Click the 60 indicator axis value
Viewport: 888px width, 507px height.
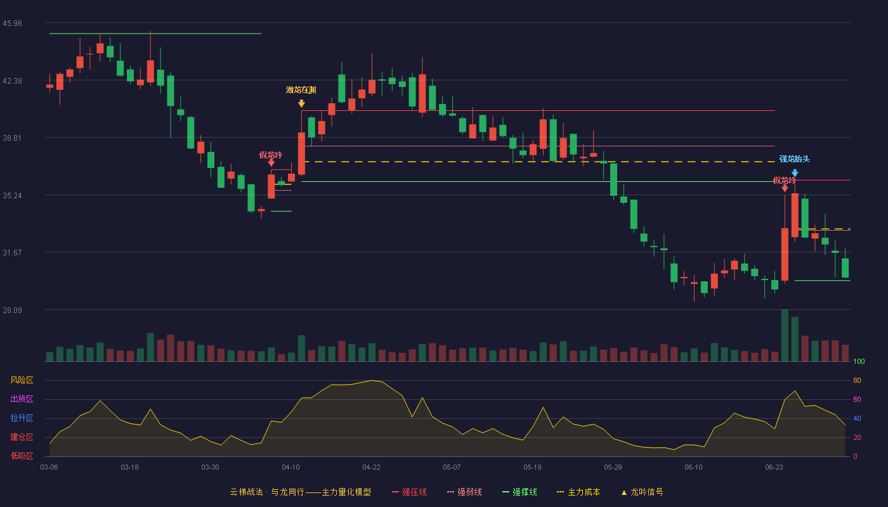857,399
